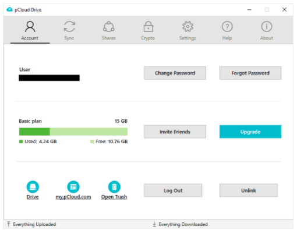Screen dimensions: 297x230
Task: Click the Log Out button
Action: pyautogui.click(x=173, y=190)
